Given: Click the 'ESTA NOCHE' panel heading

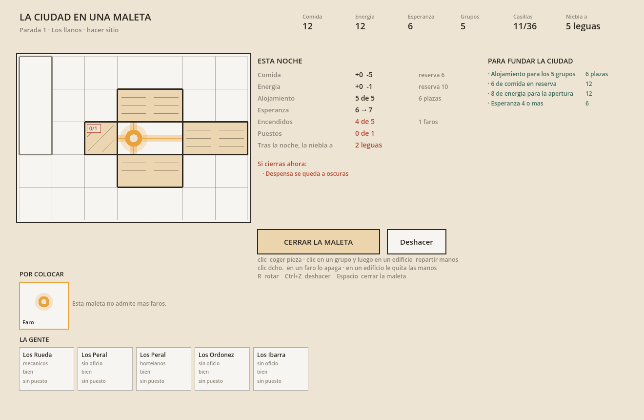Looking at the screenshot, I should tap(280, 61).
